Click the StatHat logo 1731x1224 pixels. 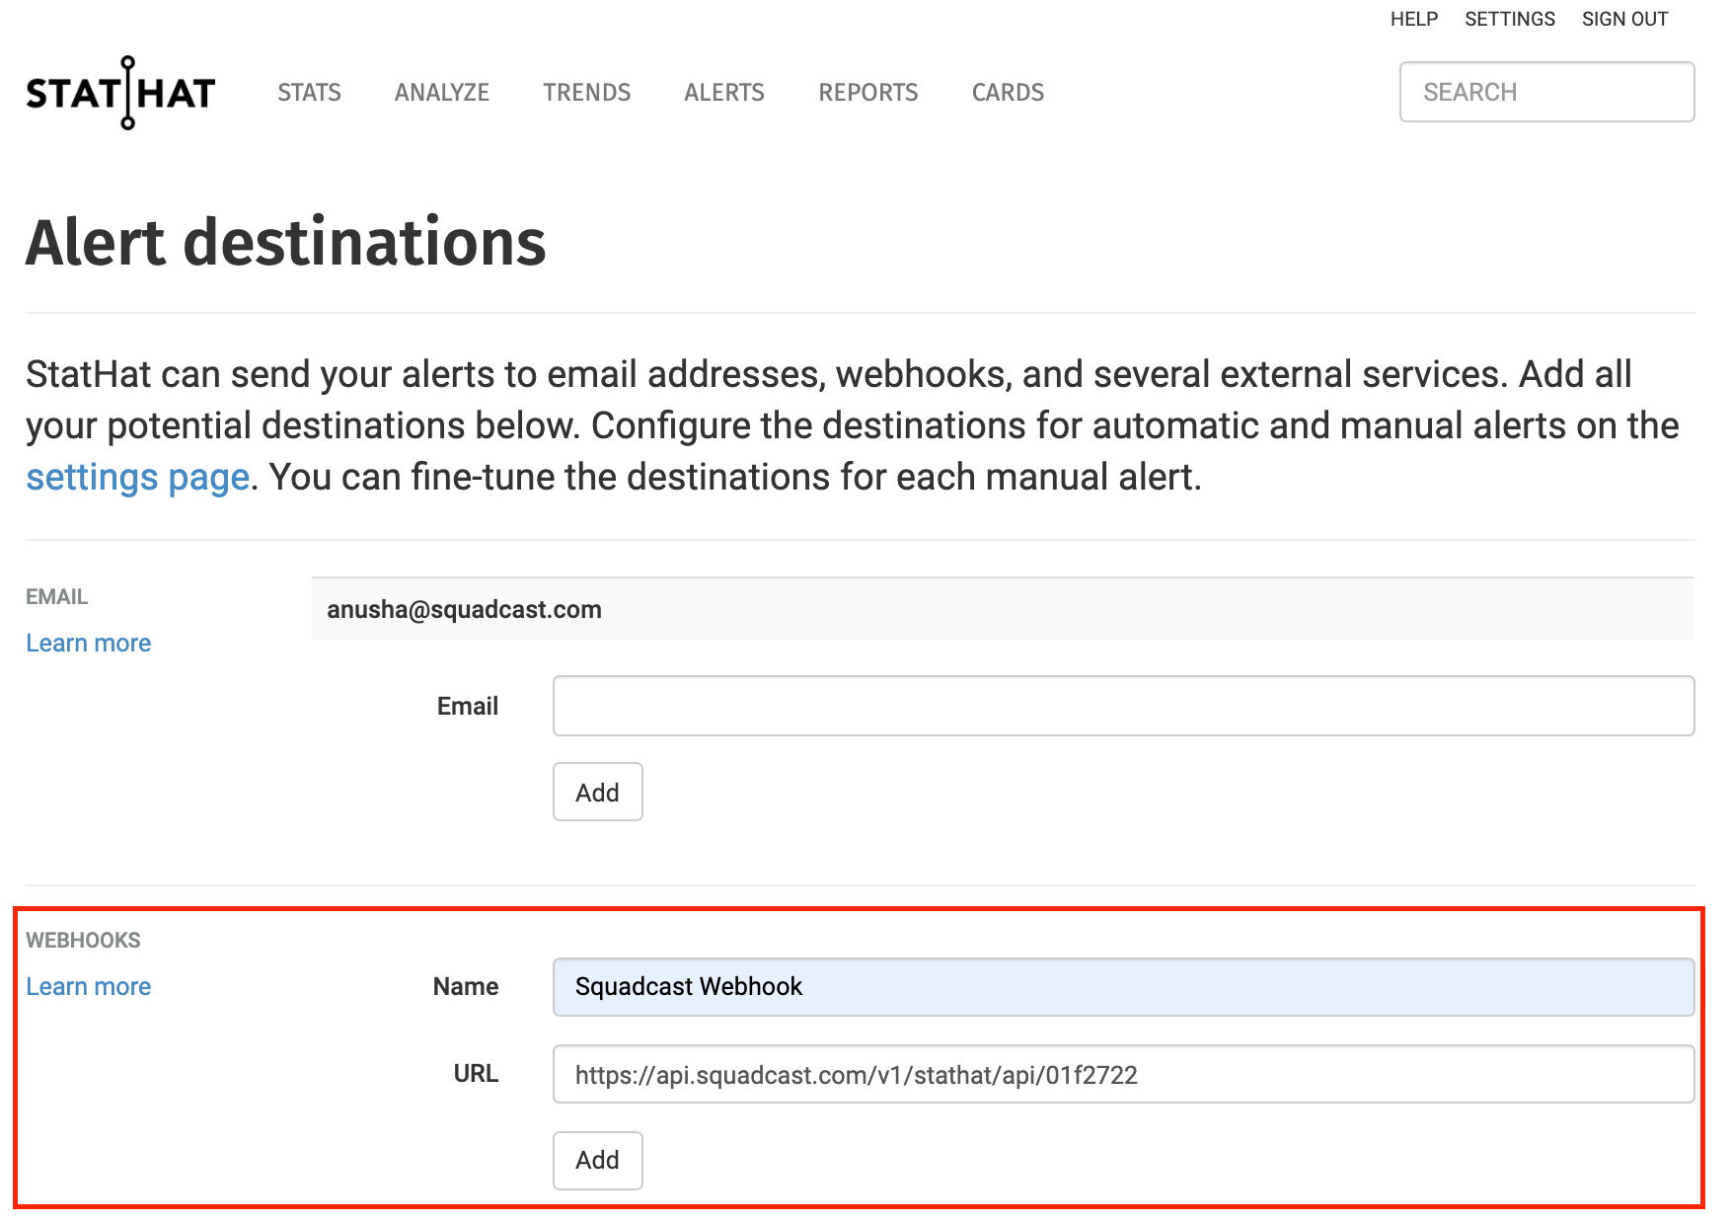(120, 93)
